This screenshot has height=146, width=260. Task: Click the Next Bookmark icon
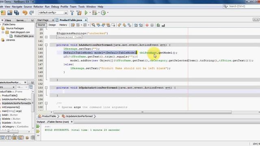click(x=124, y=25)
